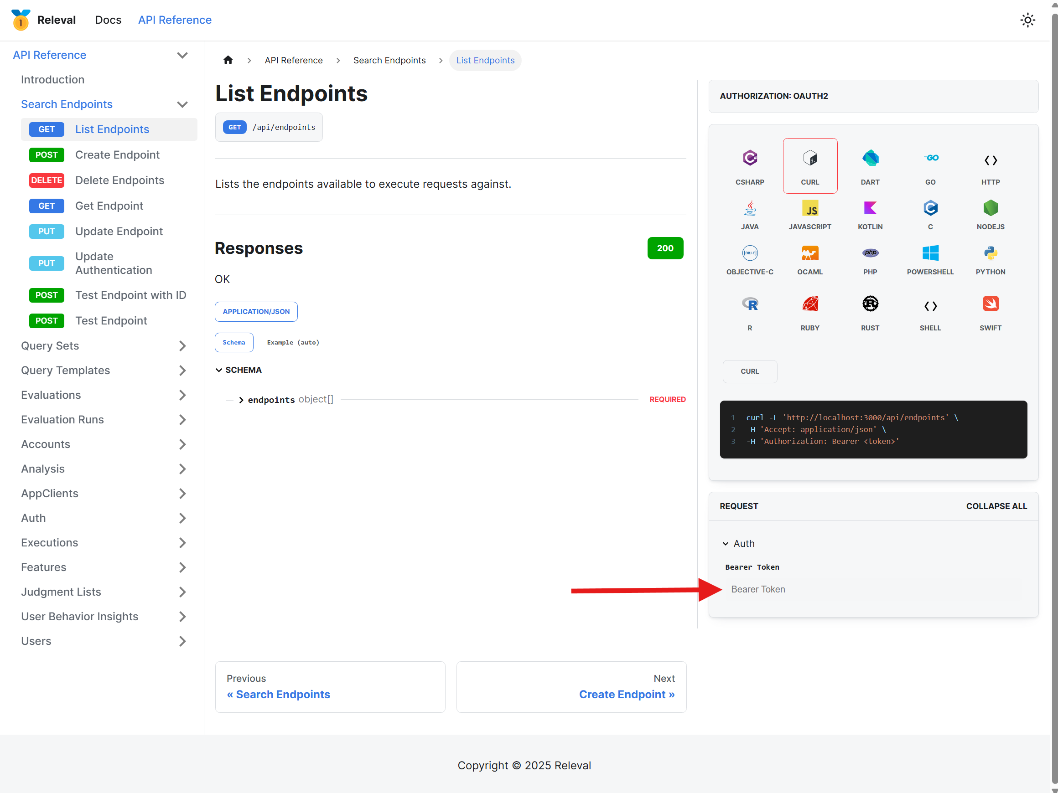Screen dimensions: 1058x793
Task: Select the 200 response code tab
Action: click(x=665, y=248)
